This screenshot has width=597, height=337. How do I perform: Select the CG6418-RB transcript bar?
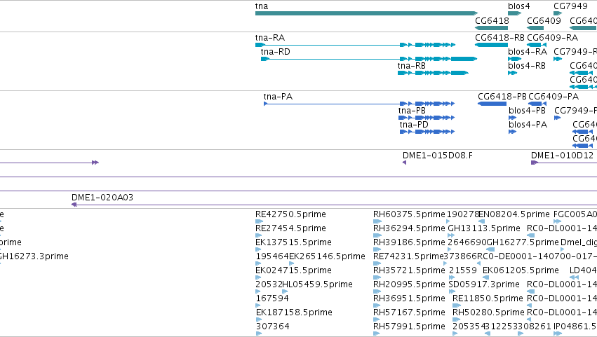tap(491, 45)
